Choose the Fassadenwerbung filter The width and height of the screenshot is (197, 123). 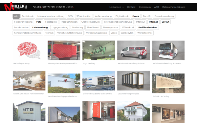click(164, 16)
